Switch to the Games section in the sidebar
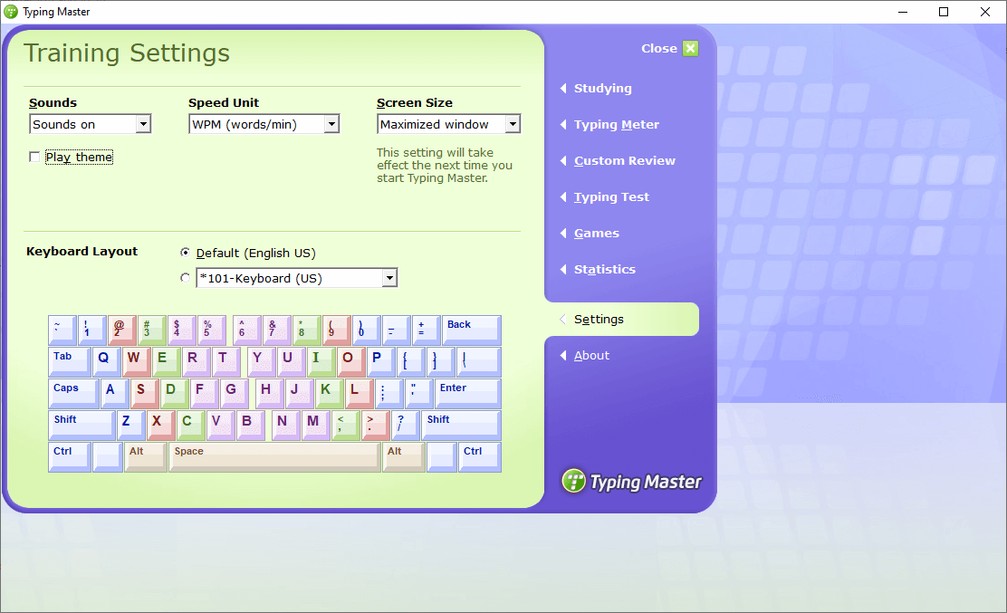This screenshot has height=613, width=1007. pyautogui.click(x=596, y=233)
